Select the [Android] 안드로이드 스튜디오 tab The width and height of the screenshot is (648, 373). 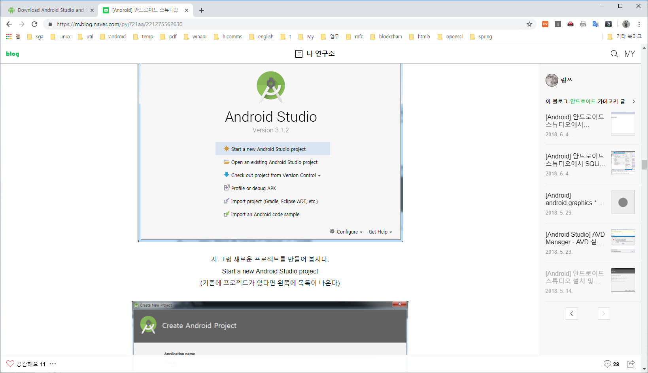(x=145, y=10)
